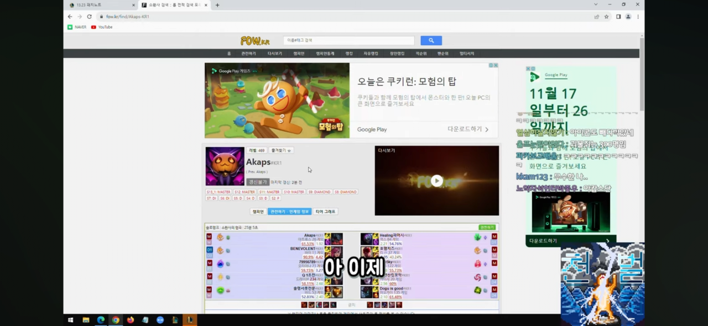
Task: Open the Chrome share page icon
Action: pos(596,17)
